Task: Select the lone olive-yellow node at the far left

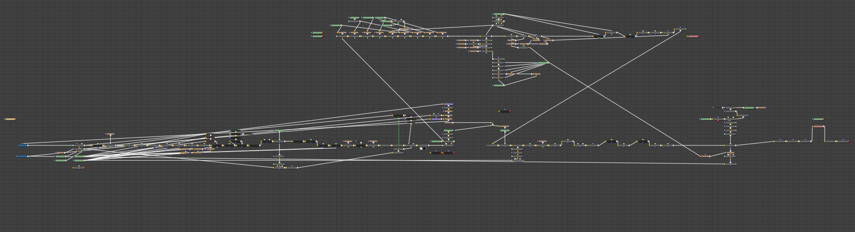Action: coord(10,119)
